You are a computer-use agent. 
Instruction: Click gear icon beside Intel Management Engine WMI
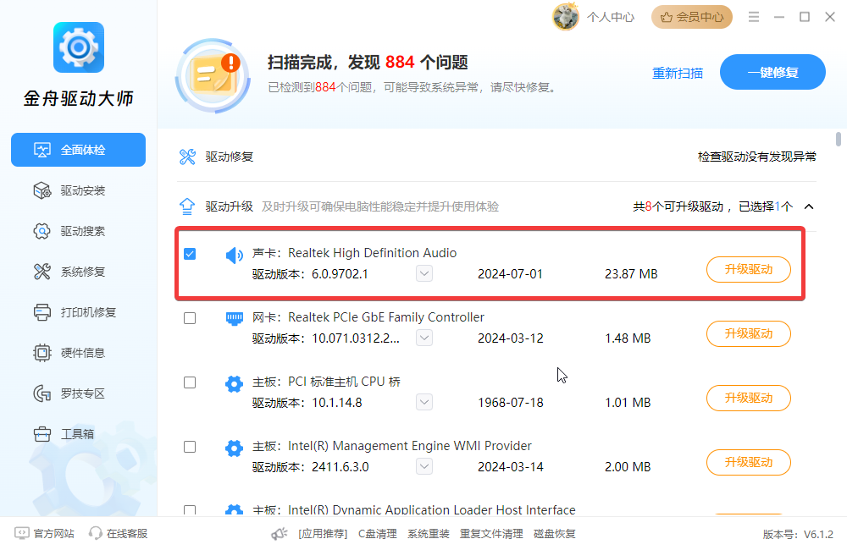pos(234,448)
